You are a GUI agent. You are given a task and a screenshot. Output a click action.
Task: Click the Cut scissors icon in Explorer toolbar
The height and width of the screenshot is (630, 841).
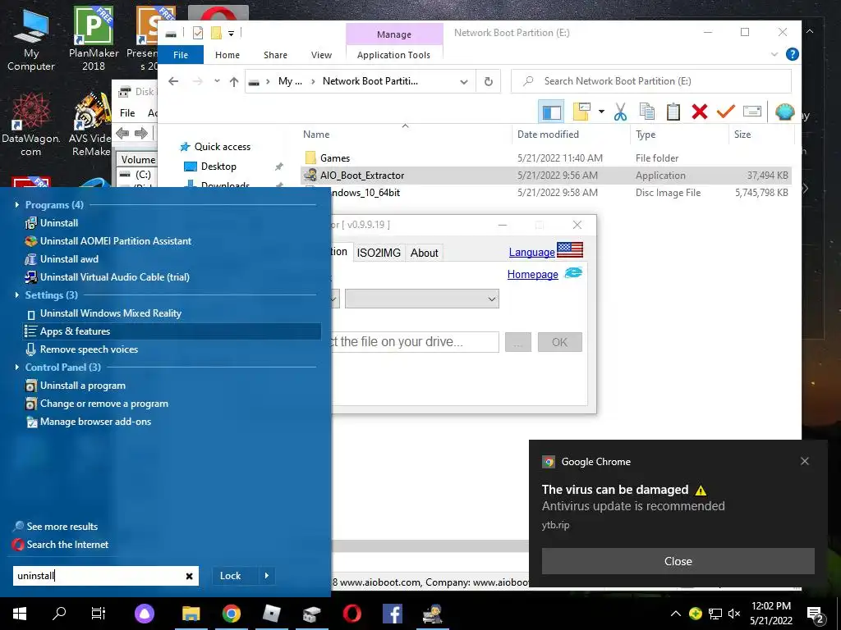(x=620, y=112)
